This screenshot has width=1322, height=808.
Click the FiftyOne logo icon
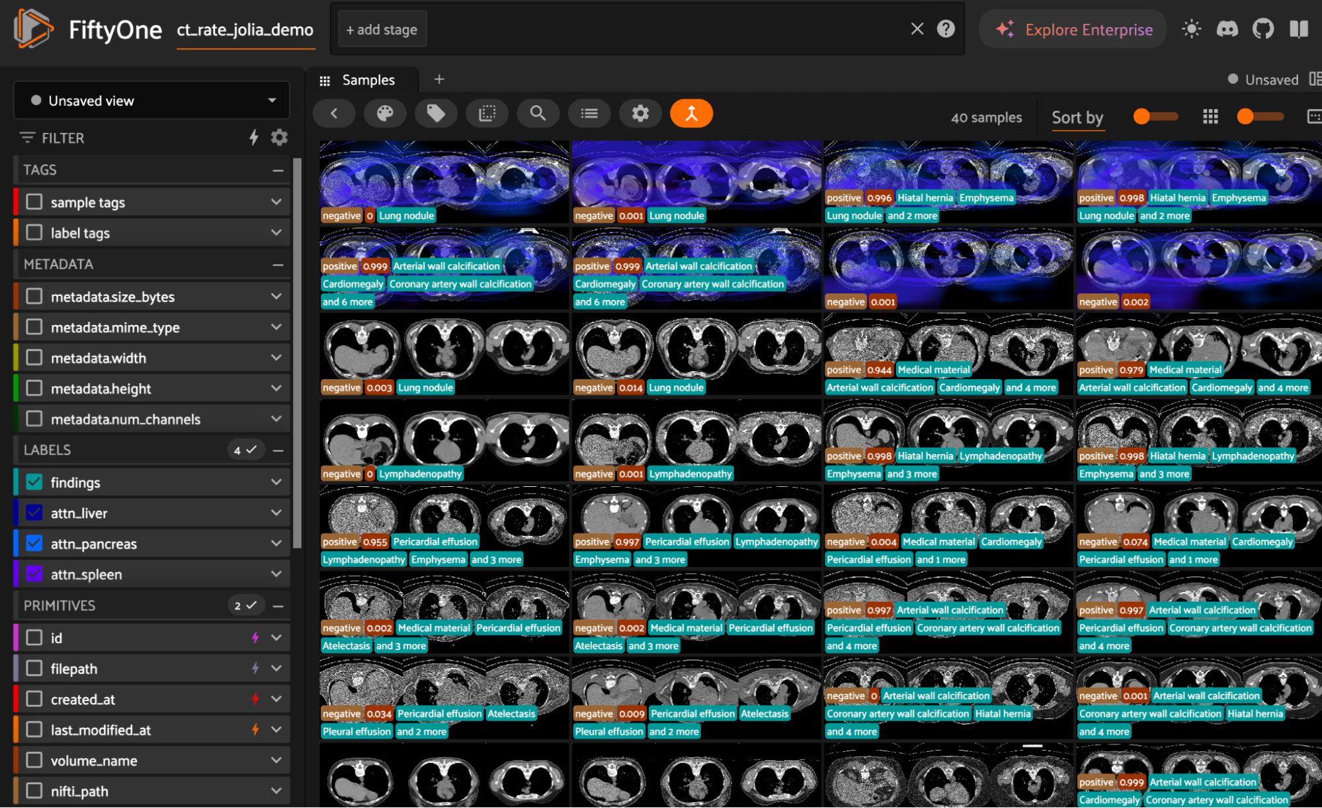33,28
